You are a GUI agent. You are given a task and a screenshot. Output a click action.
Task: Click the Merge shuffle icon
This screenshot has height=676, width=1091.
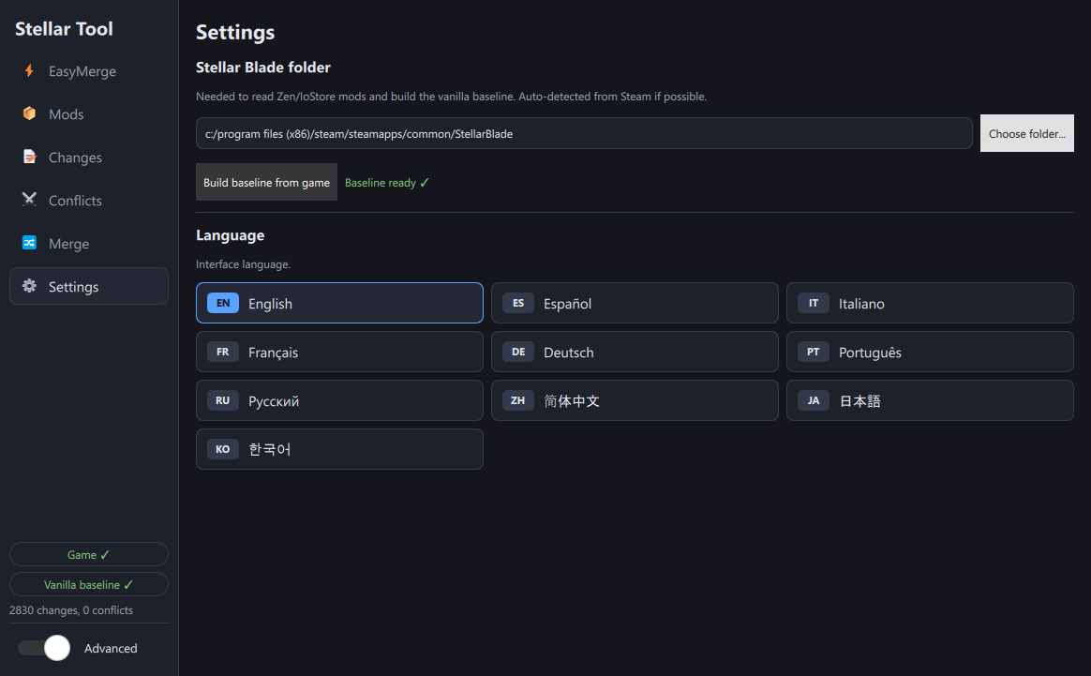pyautogui.click(x=29, y=243)
